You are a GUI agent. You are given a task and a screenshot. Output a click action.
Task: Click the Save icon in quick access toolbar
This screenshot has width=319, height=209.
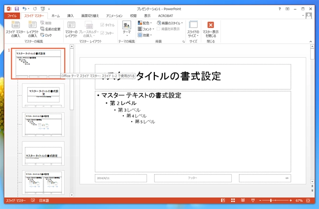click(x=17, y=9)
